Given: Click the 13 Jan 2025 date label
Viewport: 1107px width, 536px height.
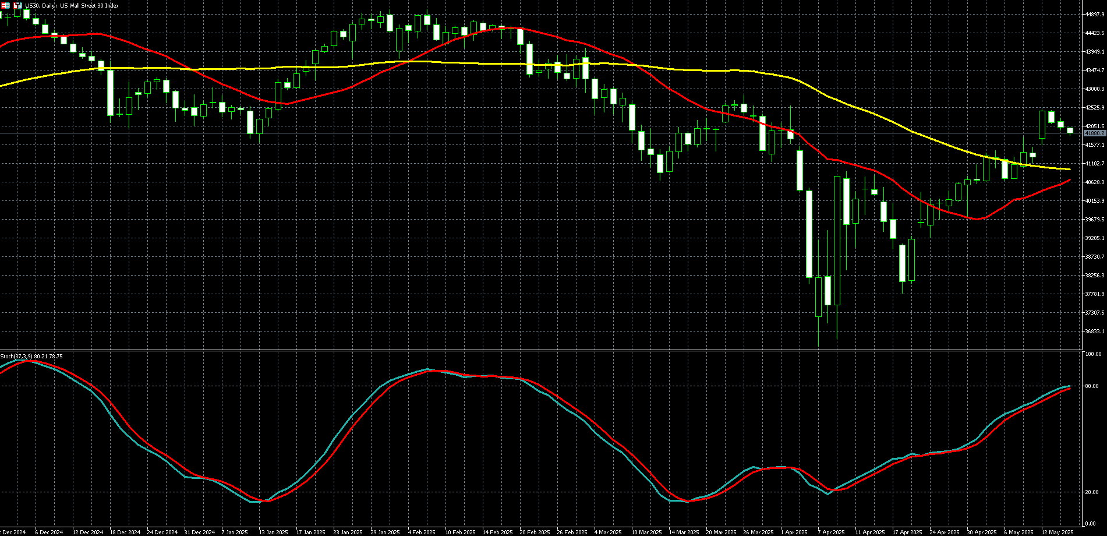Looking at the screenshot, I should (x=273, y=532).
